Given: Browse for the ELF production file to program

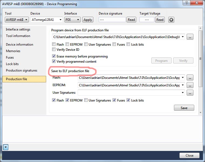Looking at the screenshot, I should tap(190, 37).
